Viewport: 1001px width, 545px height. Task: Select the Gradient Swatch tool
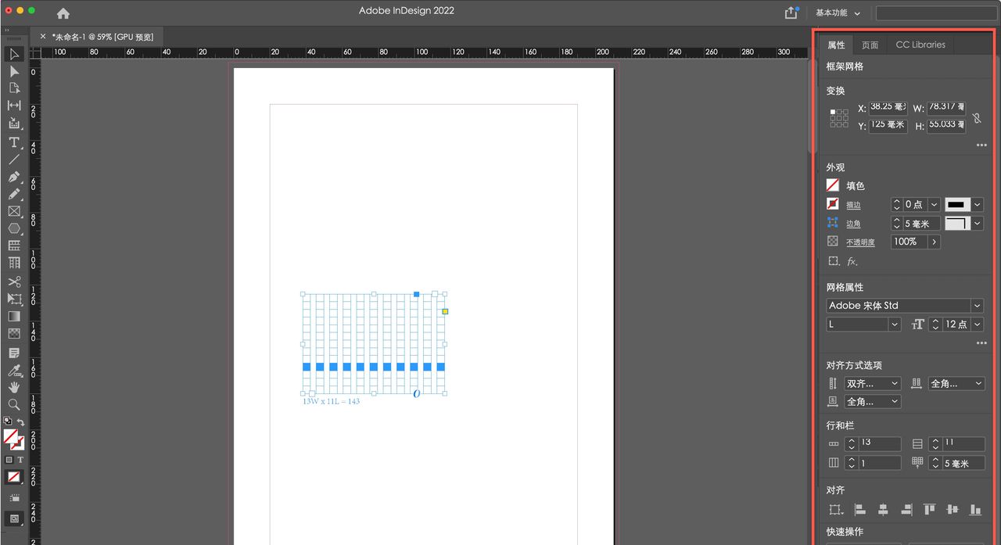pos(14,316)
